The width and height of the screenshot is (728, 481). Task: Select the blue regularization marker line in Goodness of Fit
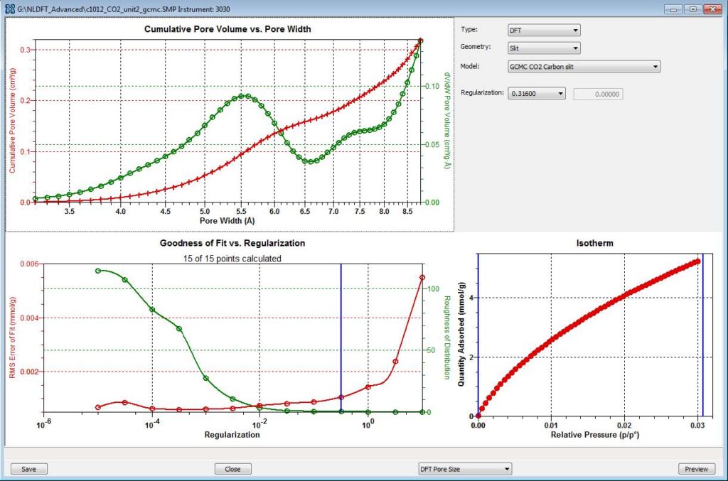pos(341,334)
